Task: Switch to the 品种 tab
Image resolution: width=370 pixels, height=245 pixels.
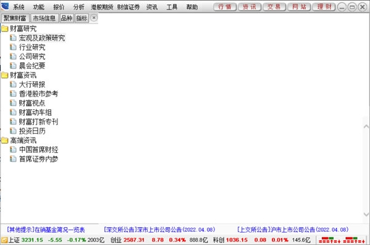Action: click(67, 18)
